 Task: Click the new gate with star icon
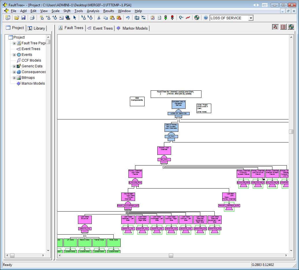(x=42, y=18)
